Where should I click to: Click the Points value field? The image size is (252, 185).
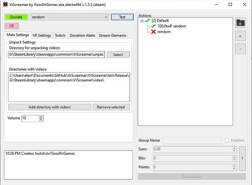pyautogui.click(x=193, y=167)
